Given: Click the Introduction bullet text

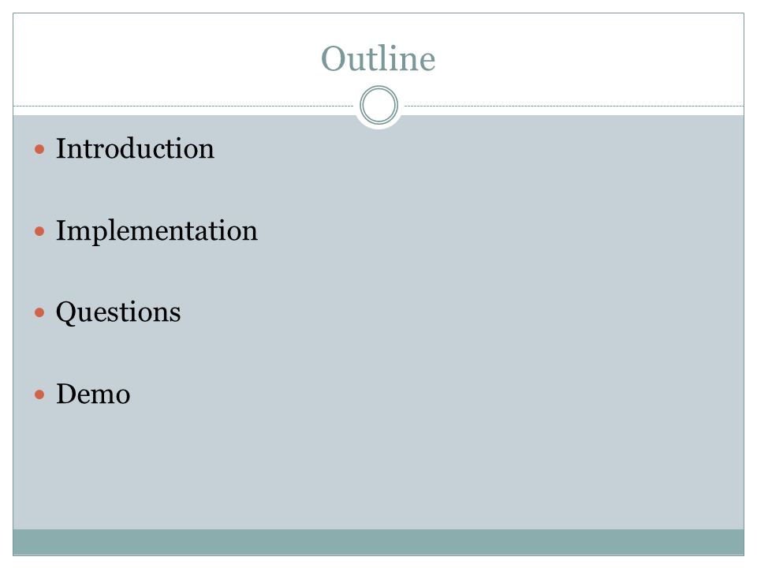Looking at the screenshot, I should [135, 148].
